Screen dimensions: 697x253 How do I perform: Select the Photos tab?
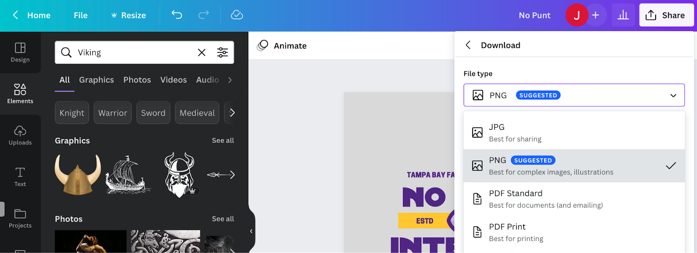(x=137, y=80)
